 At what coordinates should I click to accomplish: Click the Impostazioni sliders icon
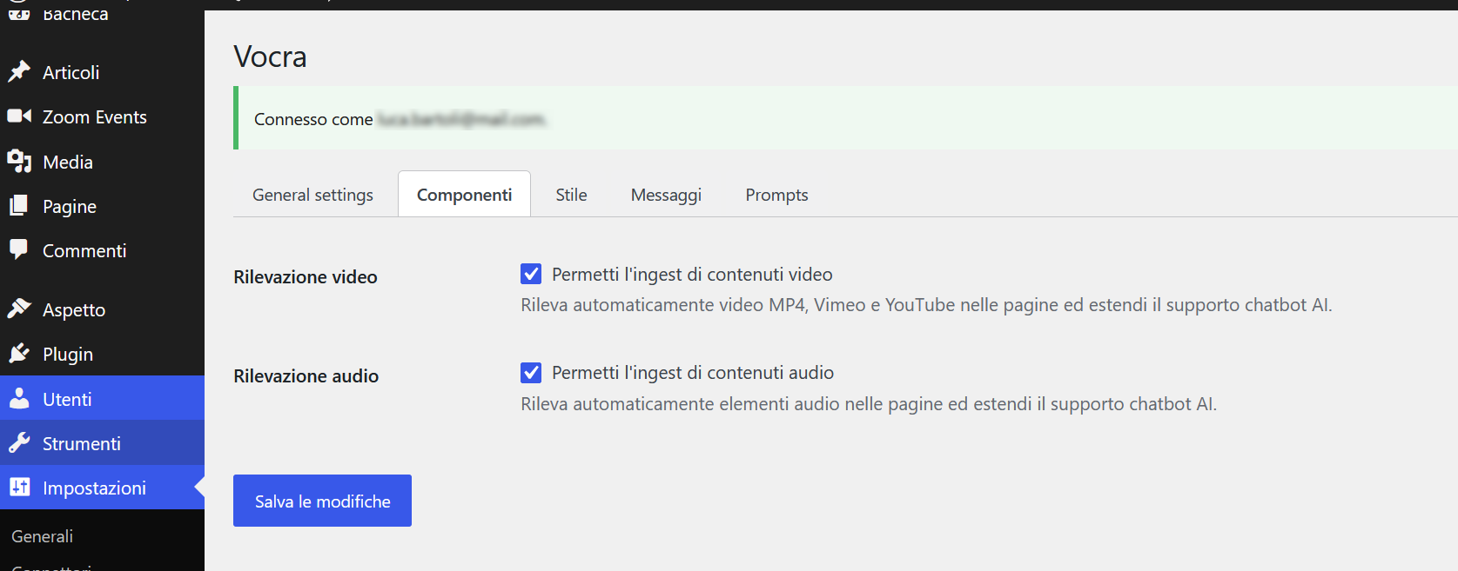[19, 488]
